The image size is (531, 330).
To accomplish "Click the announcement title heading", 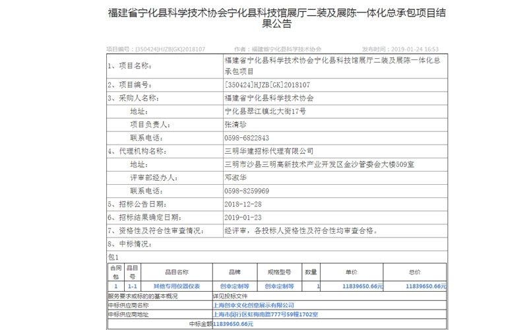I will (x=276, y=18).
